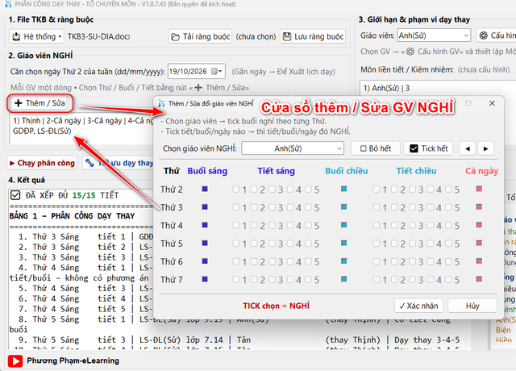Open the Giáo viên Anh(Sử) combo box
This screenshot has width=516, height=371.
click(x=434, y=35)
